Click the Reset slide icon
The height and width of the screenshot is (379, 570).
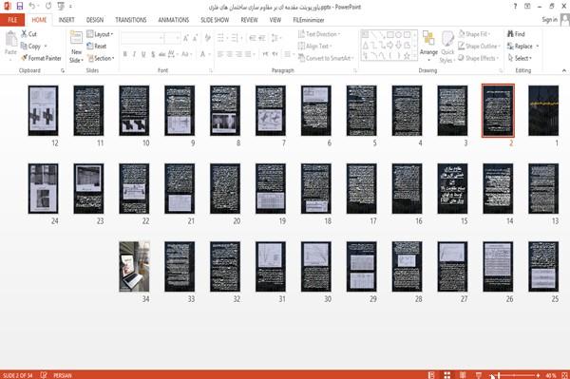click(90, 47)
